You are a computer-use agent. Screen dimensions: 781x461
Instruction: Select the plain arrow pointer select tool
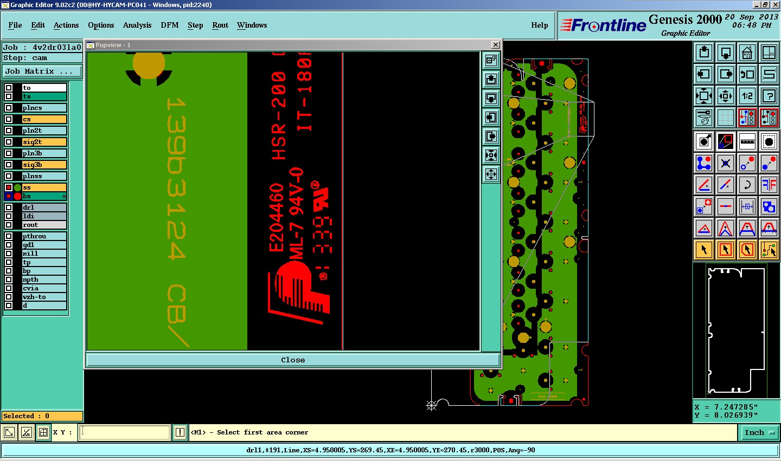[x=704, y=250]
